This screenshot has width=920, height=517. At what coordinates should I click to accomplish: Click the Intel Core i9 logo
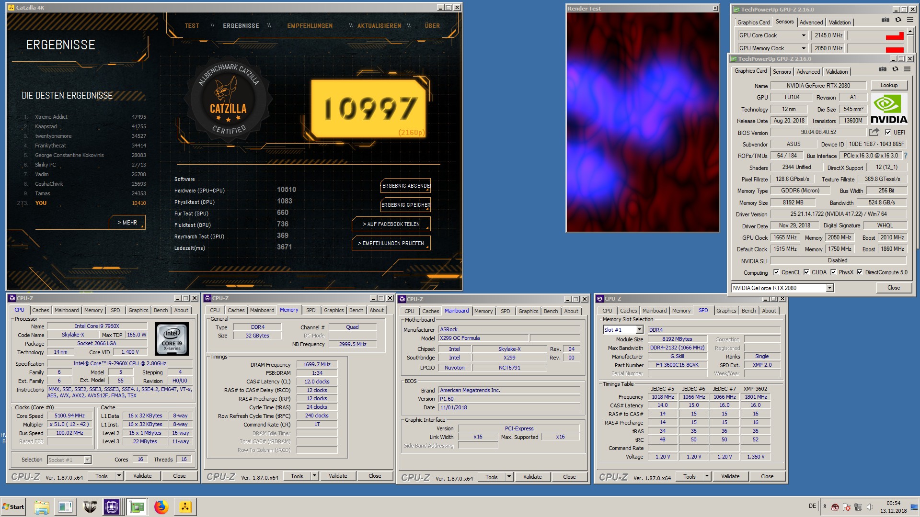pos(172,338)
